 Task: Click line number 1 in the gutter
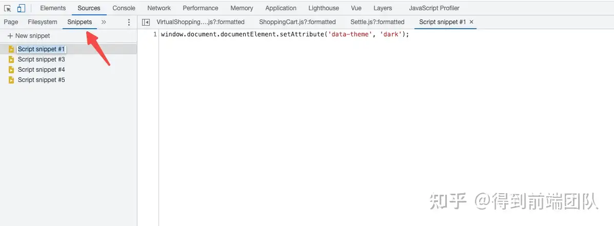pyautogui.click(x=155, y=35)
